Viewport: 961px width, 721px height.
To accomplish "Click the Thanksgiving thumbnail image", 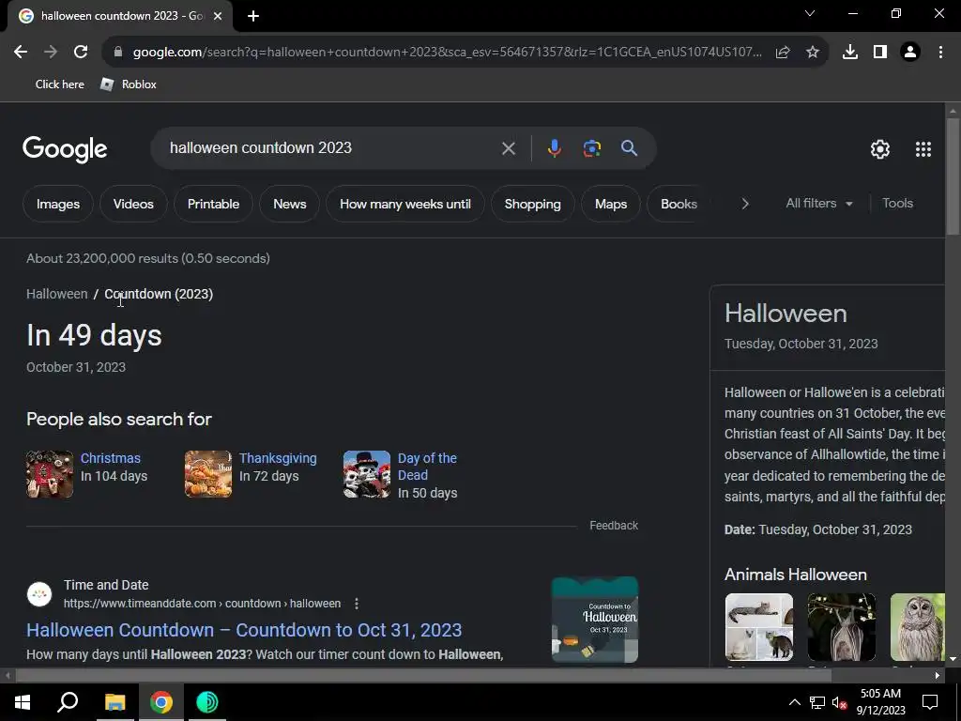I will tap(208, 474).
